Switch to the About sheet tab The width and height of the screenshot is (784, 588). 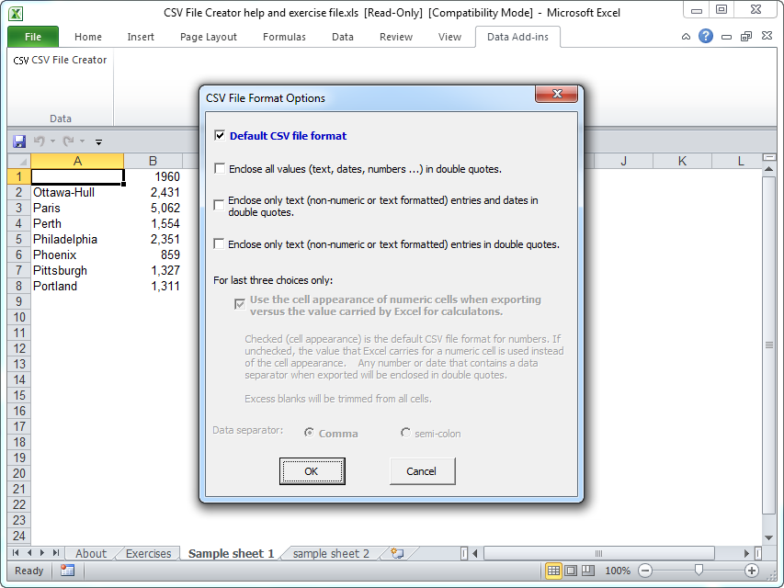point(90,553)
